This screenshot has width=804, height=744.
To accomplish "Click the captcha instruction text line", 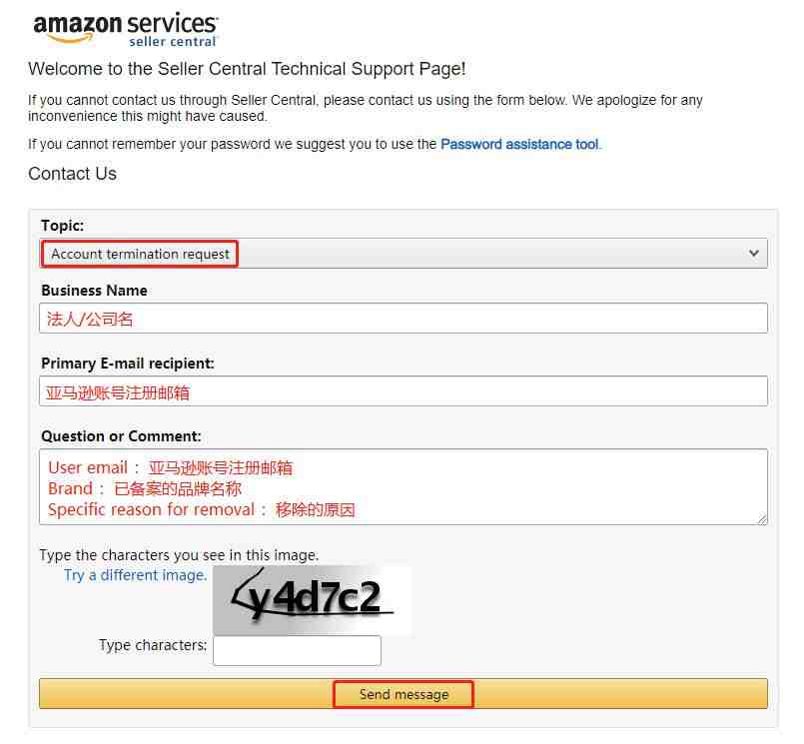I will [179, 555].
